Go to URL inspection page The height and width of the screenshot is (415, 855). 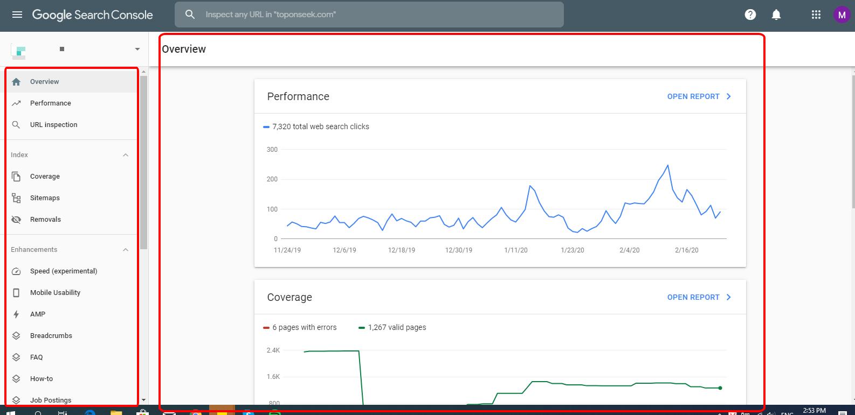point(53,125)
